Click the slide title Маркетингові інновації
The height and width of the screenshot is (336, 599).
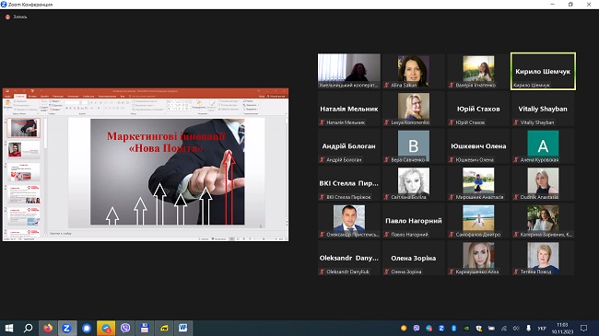166,136
